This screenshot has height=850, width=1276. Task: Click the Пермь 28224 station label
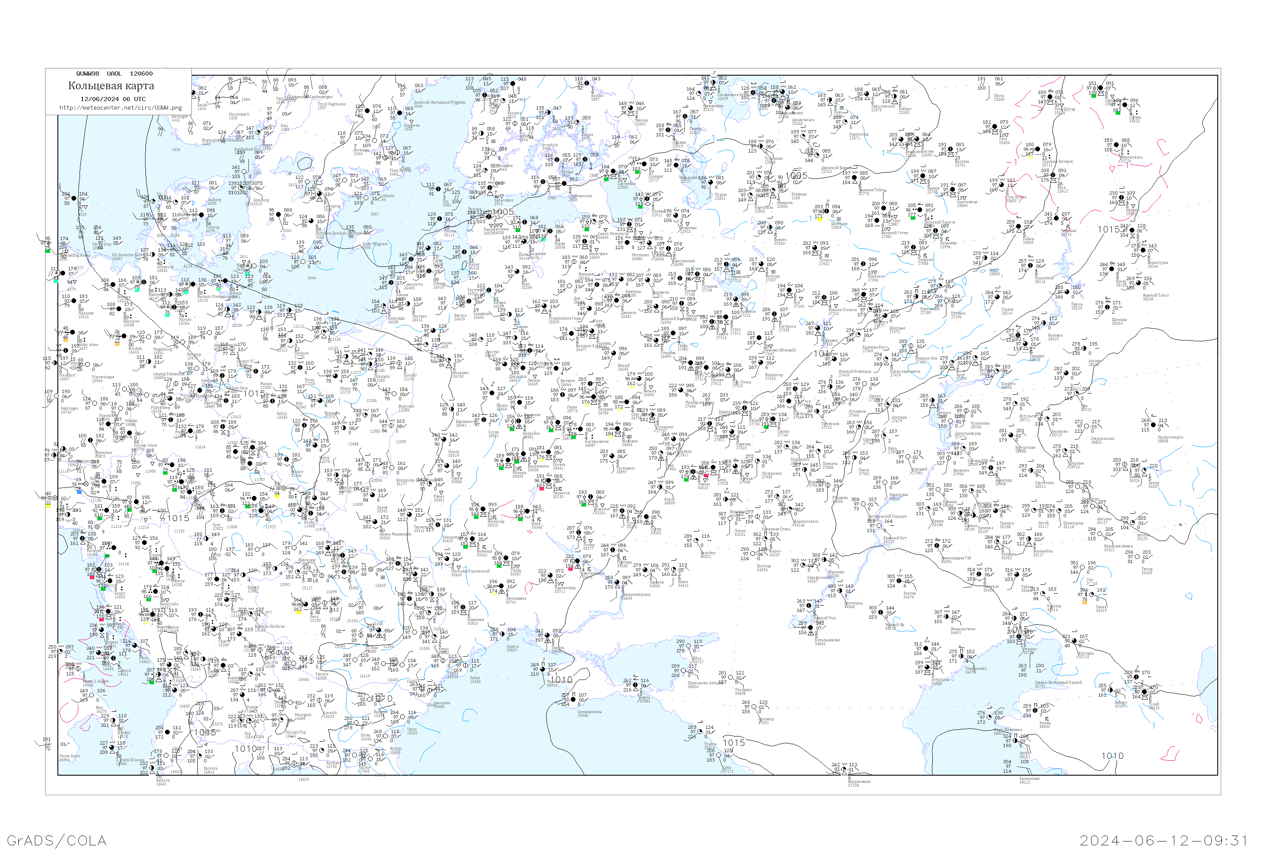[1077, 306]
